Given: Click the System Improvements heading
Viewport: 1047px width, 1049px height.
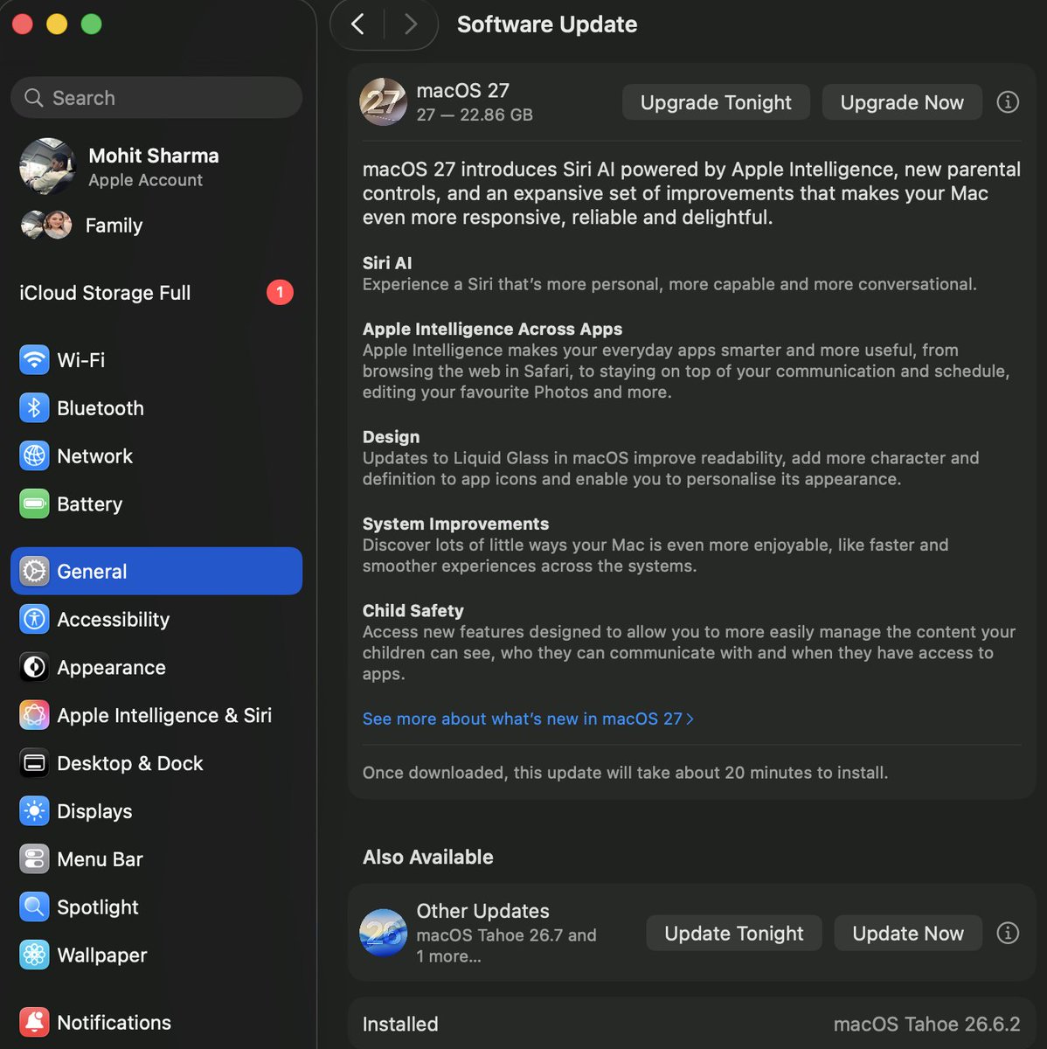Looking at the screenshot, I should 456,524.
